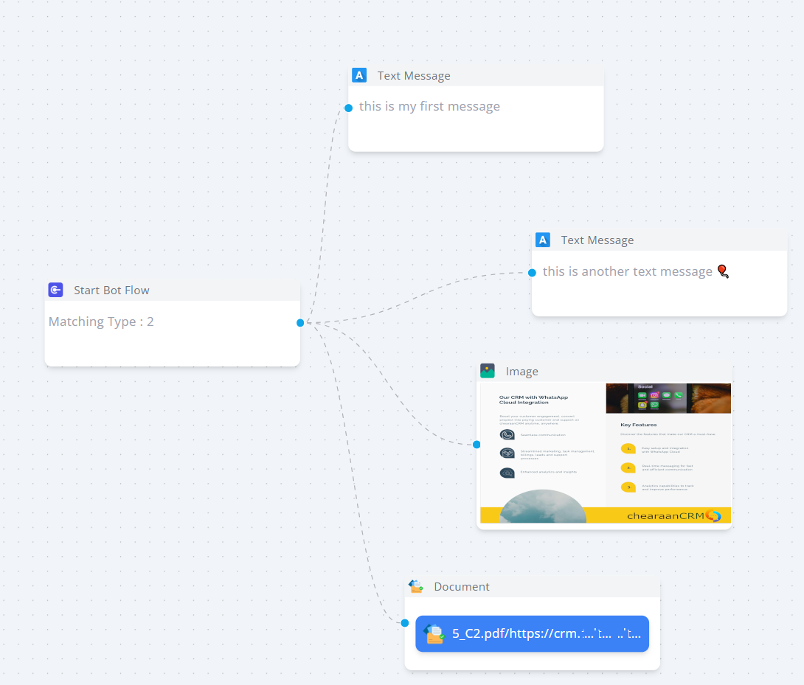
Task: Click the 'this is another text message' text
Action: click(627, 271)
